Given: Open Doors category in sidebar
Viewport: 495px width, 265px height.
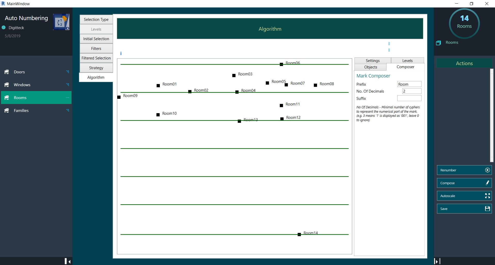Looking at the screenshot, I should (36, 72).
